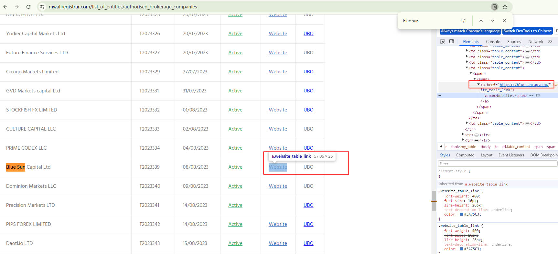Show more DevTools tabs via double chevron
The width and height of the screenshot is (558, 254).
[550, 41]
